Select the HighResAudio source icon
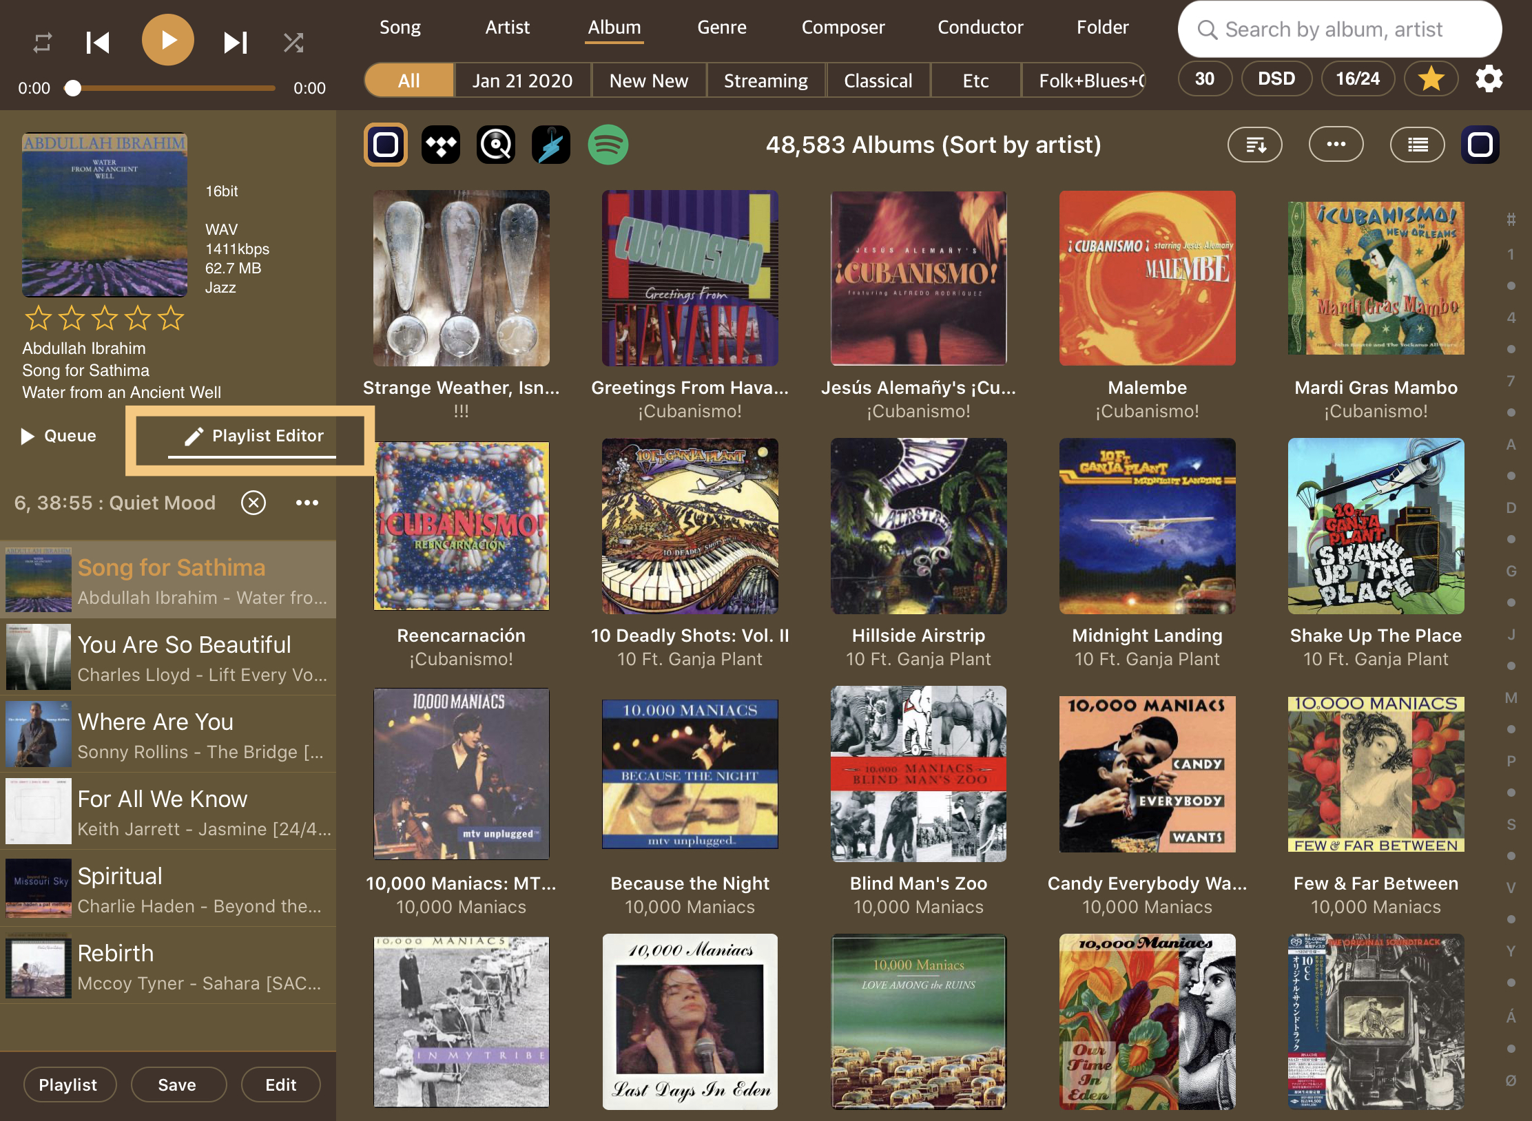 click(551, 145)
